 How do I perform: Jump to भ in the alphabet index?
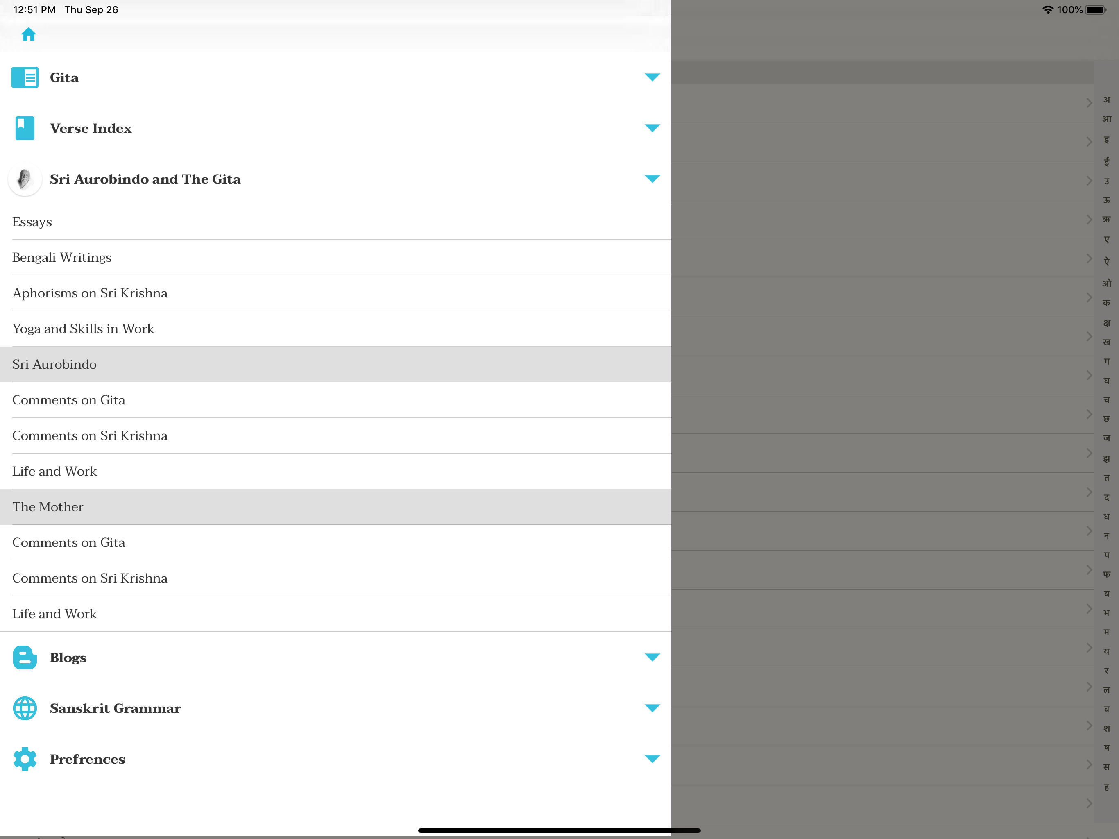(1107, 613)
